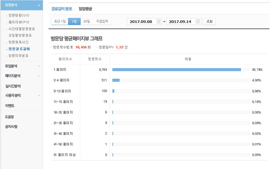Edit the end date 2017.09.14 field

click(x=184, y=22)
